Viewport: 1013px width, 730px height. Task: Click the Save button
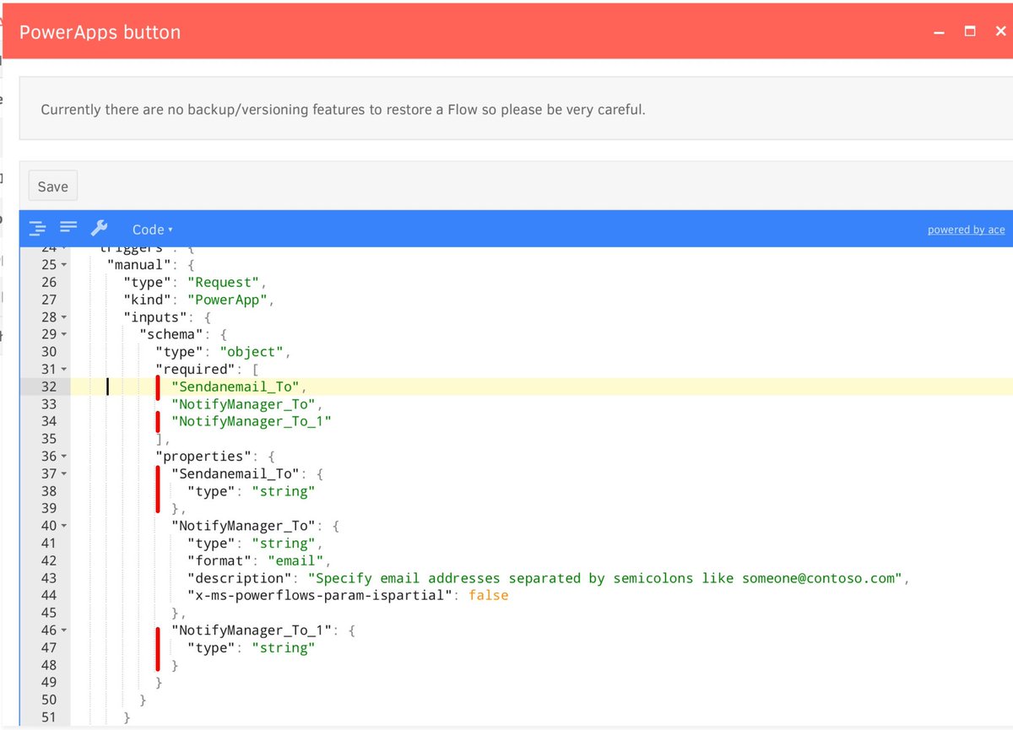point(52,186)
